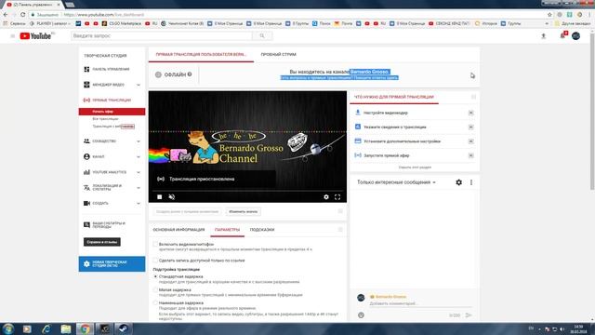Open Только интересные сообщения dropdown

tap(396, 182)
